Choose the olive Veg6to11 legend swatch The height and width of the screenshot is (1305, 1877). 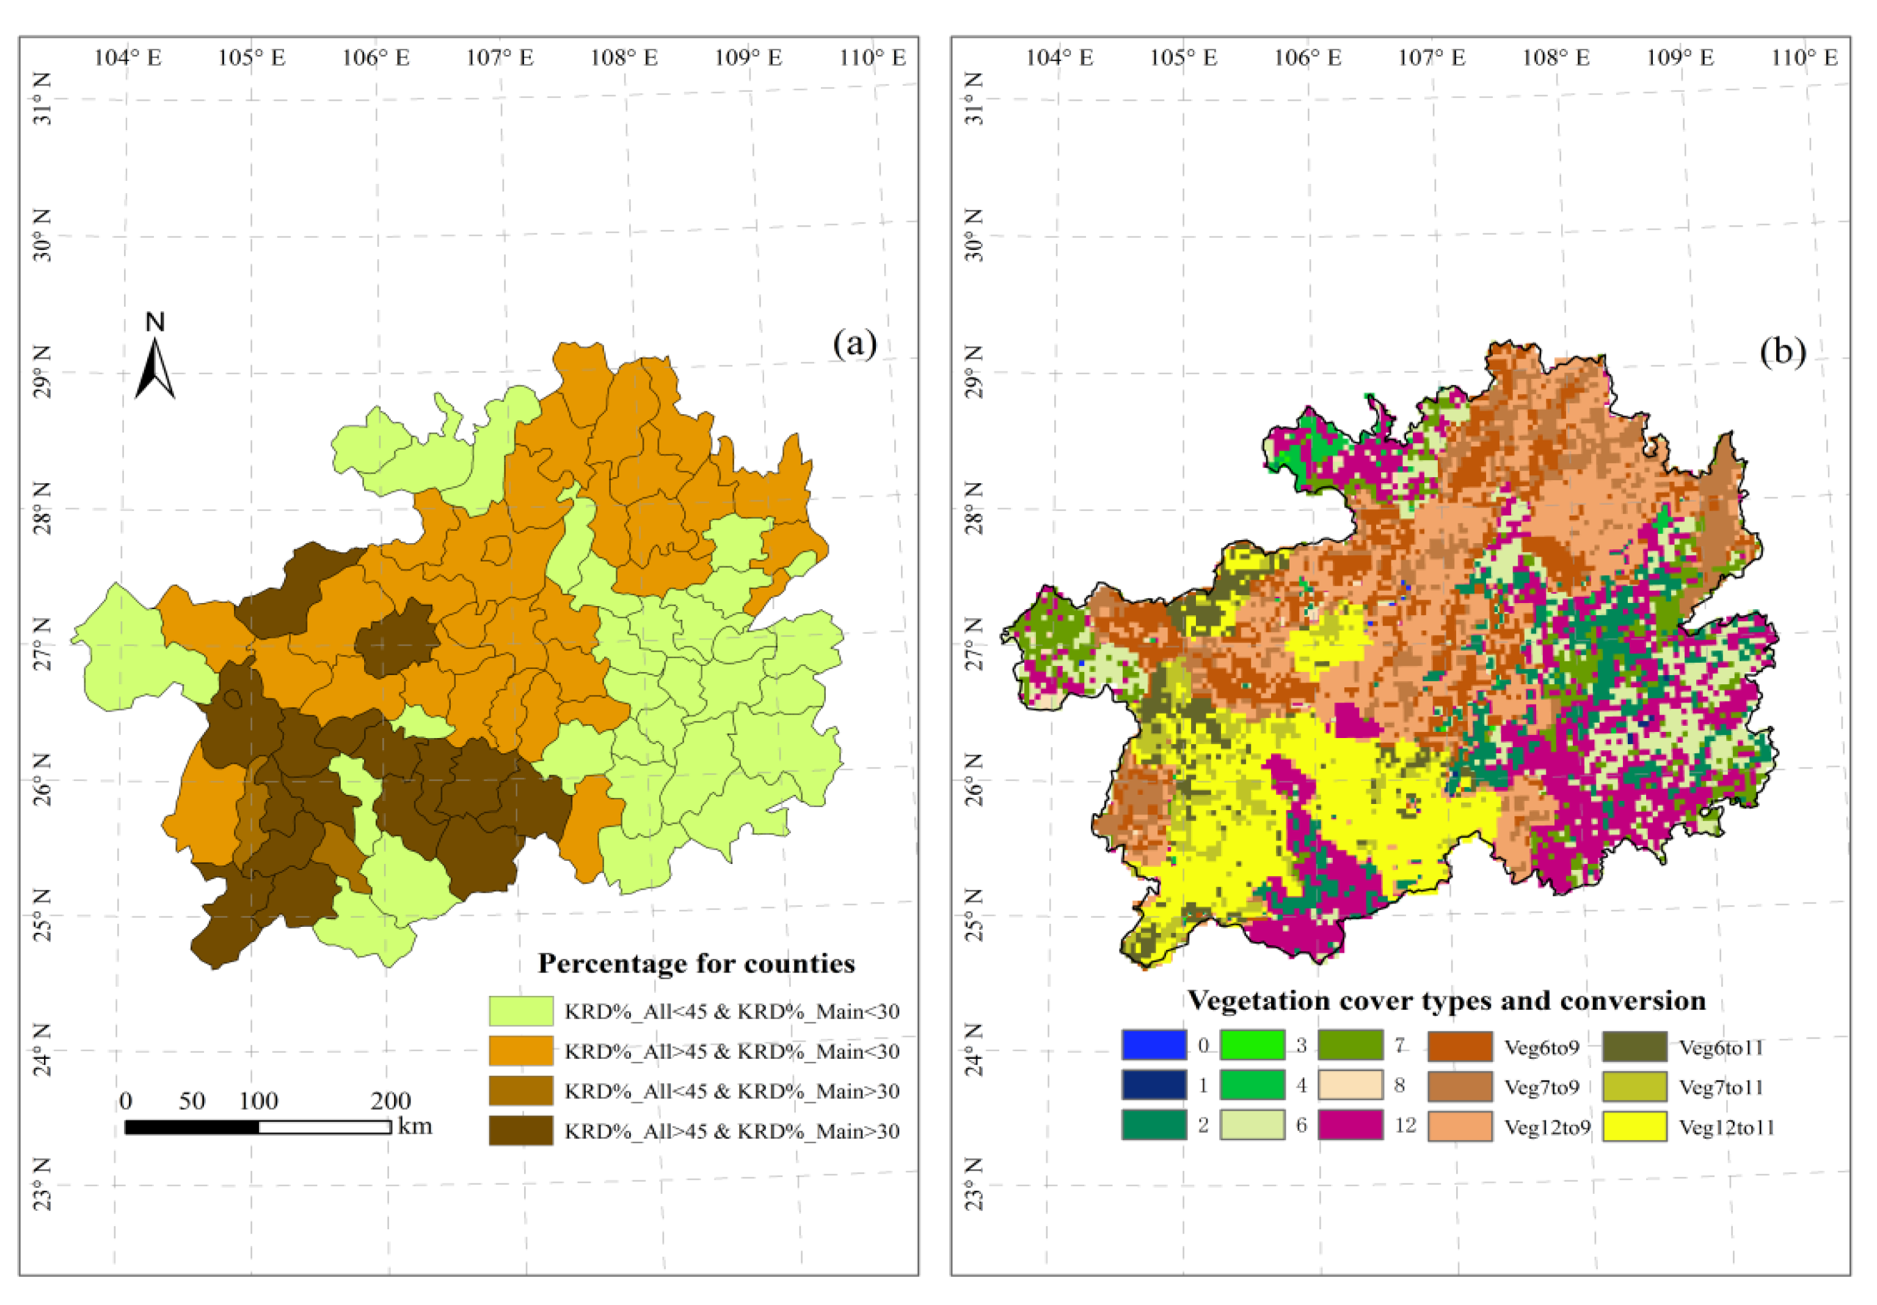(x=1634, y=1047)
